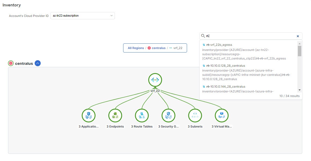Select the Route Tables icon
311x161 pixels.
pyautogui.click(x=142, y=115)
